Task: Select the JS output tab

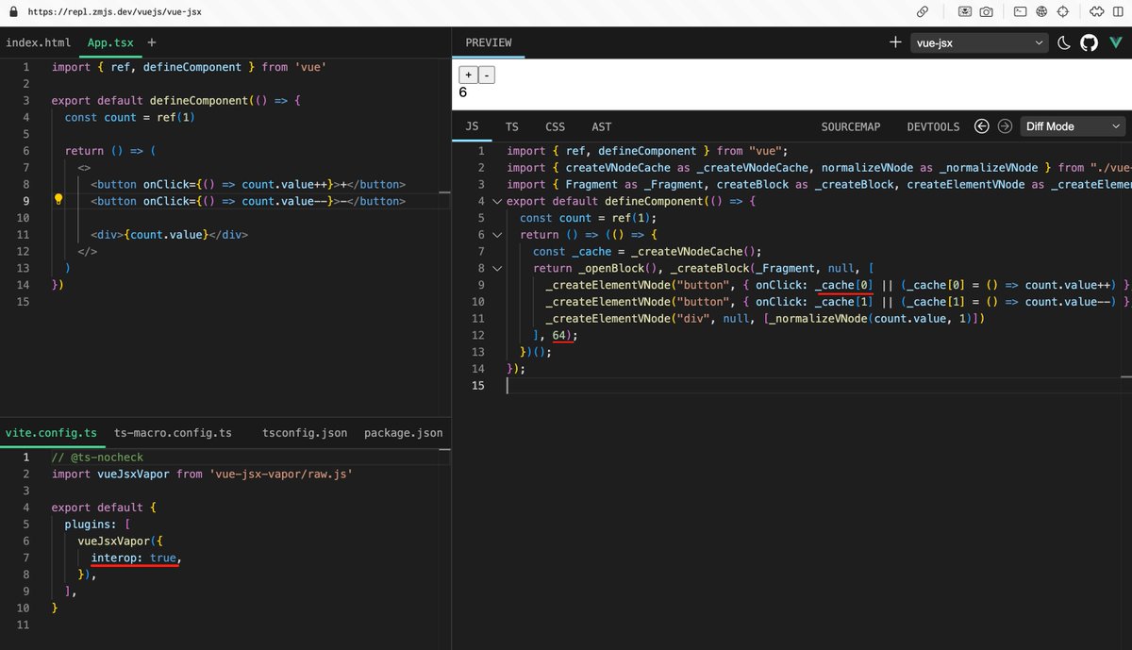Action: [x=473, y=126]
